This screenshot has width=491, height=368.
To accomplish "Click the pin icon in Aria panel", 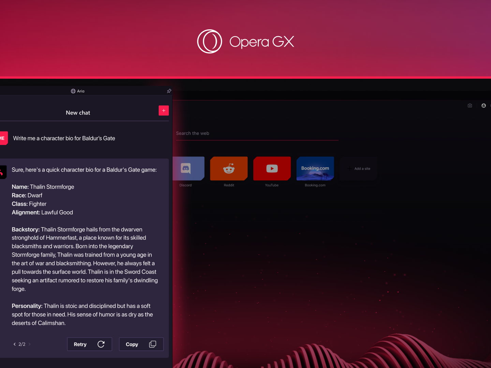I will click(x=169, y=91).
